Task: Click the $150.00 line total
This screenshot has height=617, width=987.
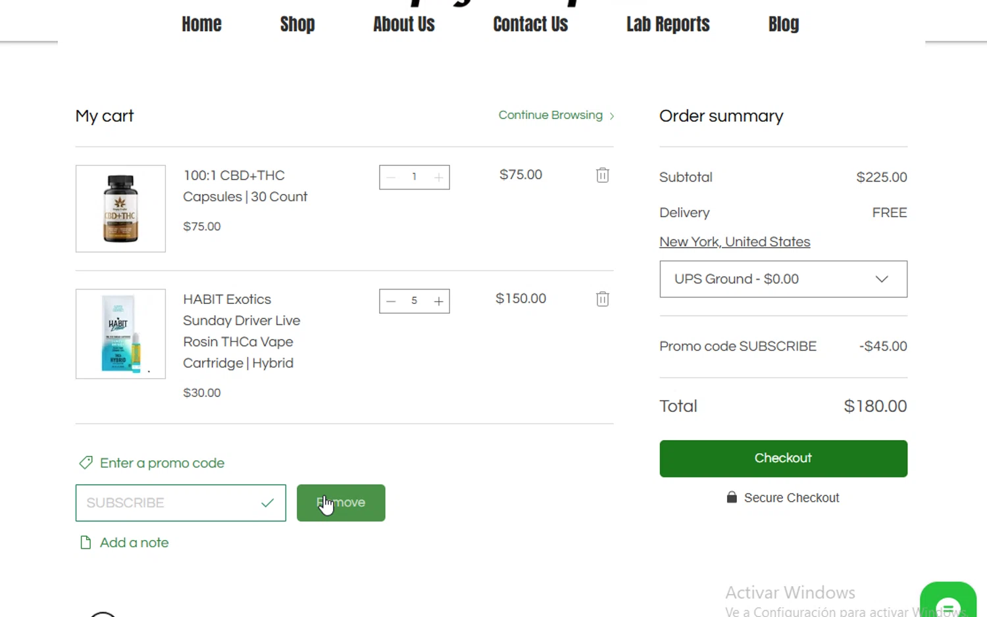Action: (520, 299)
